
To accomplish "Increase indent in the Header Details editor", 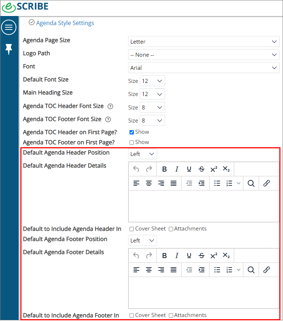I will [x=202, y=183].
